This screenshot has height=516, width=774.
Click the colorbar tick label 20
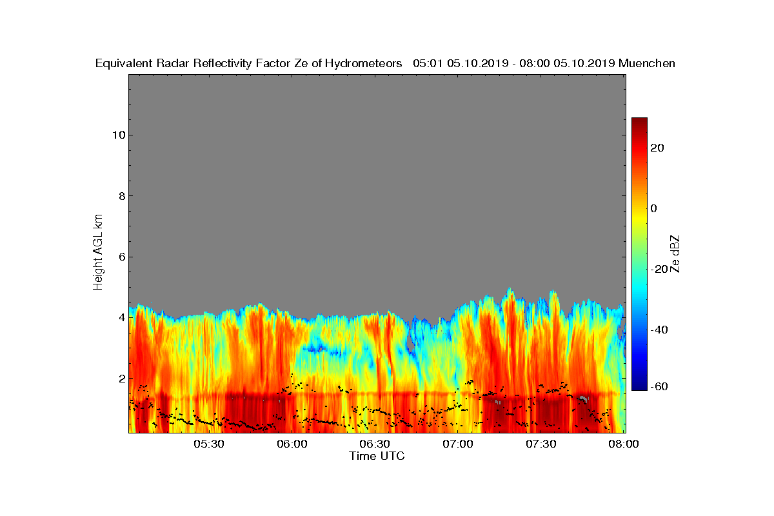[657, 148]
